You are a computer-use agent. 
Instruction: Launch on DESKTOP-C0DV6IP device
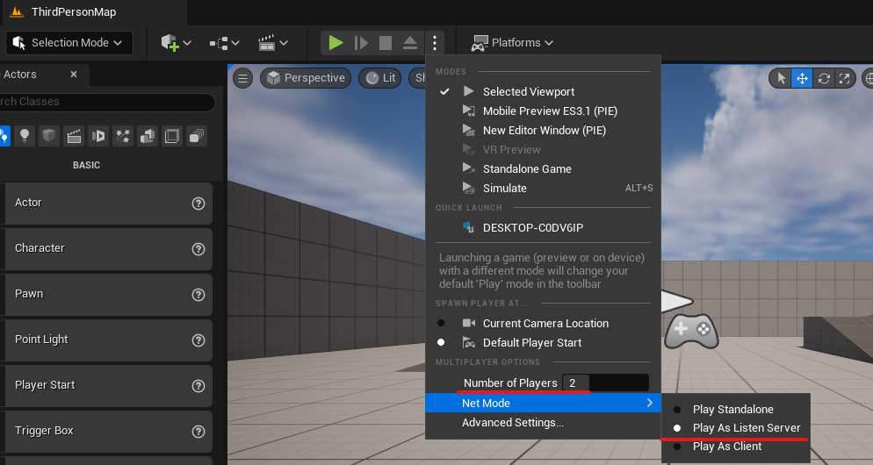point(543,227)
